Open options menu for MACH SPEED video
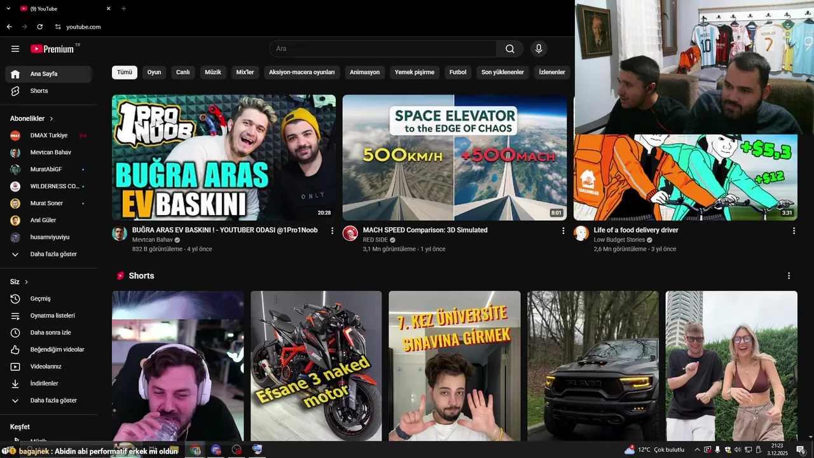The height and width of the screenshot is (458, 814). tap(563, 231)
